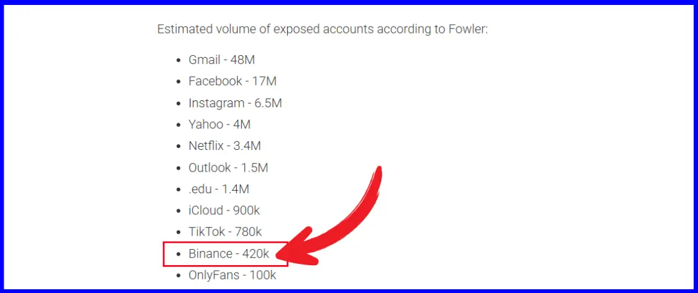Click the bullet before the iCloud entry
The image size is (698, 293).
coord(180,211)
